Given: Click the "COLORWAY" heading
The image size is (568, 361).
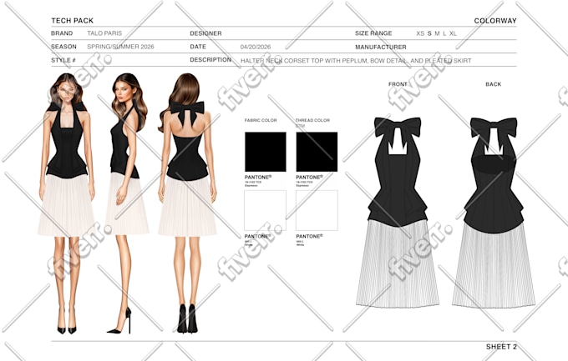Looking at the screenshot, I should [x=495, y=21].
